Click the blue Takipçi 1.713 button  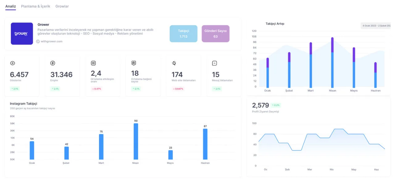[184, 34]
